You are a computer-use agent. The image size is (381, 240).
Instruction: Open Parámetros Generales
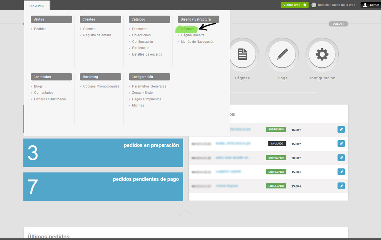point(149,86)
